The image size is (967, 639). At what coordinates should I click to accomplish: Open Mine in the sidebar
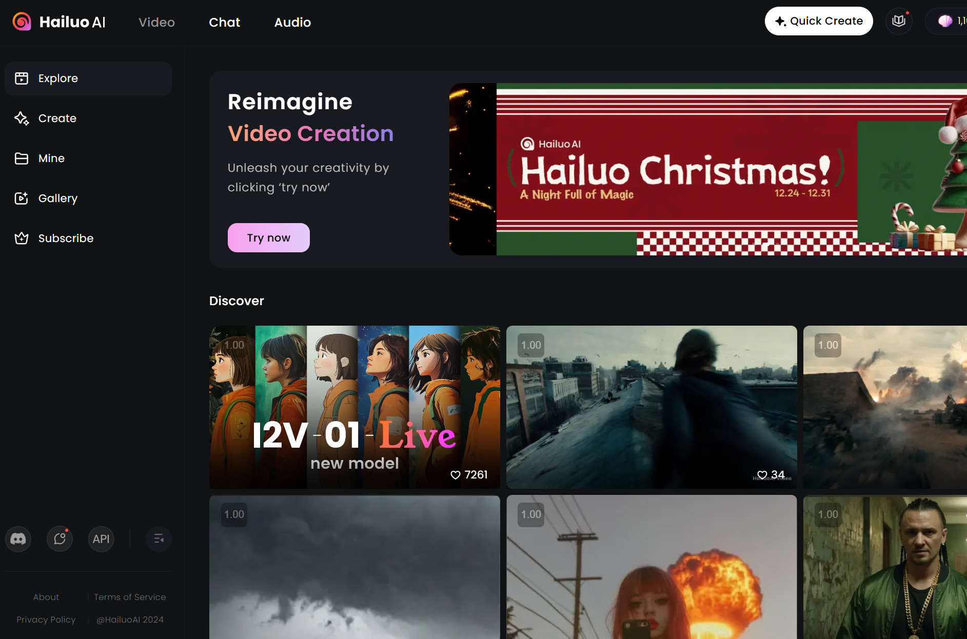tap(88, 158)
